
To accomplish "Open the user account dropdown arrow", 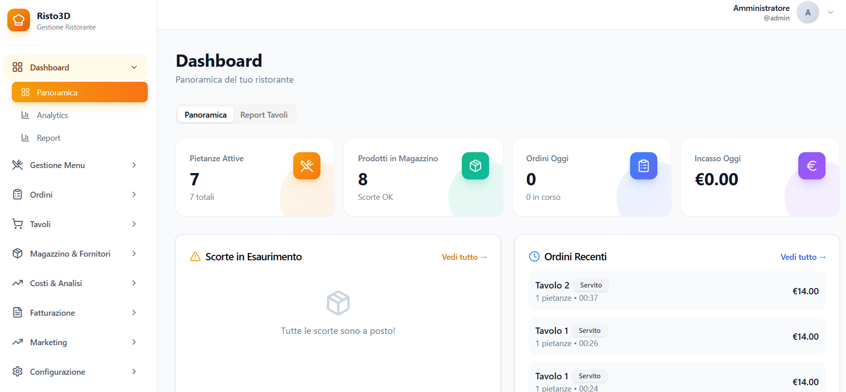I will tap(831, 12).
